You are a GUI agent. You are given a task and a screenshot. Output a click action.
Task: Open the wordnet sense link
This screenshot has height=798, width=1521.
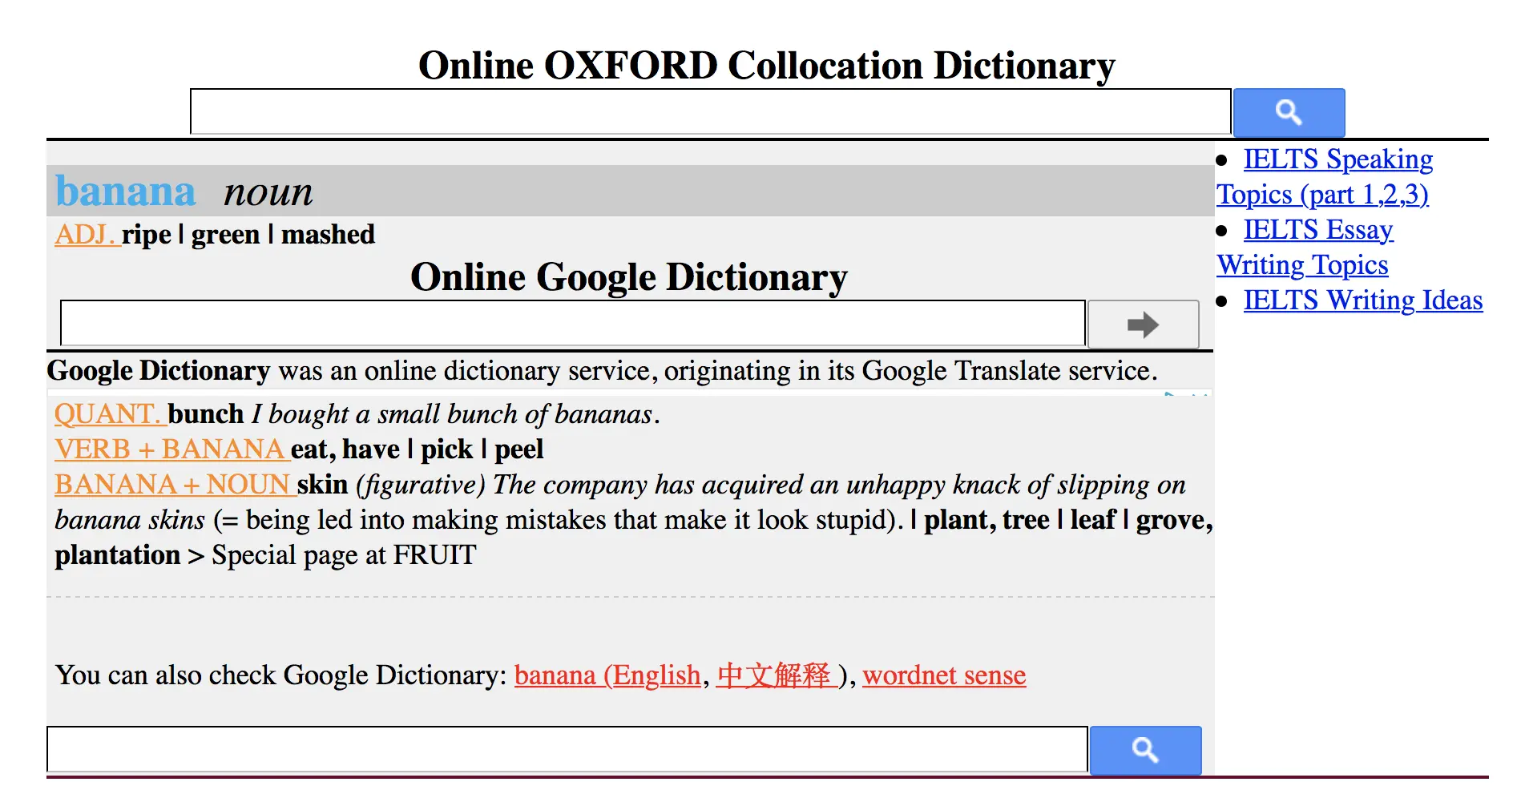pyautogui.click(x=944, y=675)
